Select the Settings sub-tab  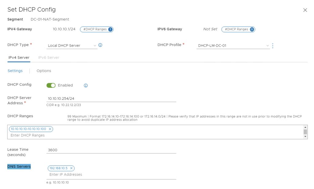[15, 71]
